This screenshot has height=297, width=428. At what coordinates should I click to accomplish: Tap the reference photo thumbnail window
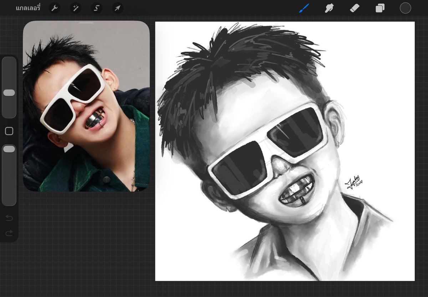coord(86,106)
